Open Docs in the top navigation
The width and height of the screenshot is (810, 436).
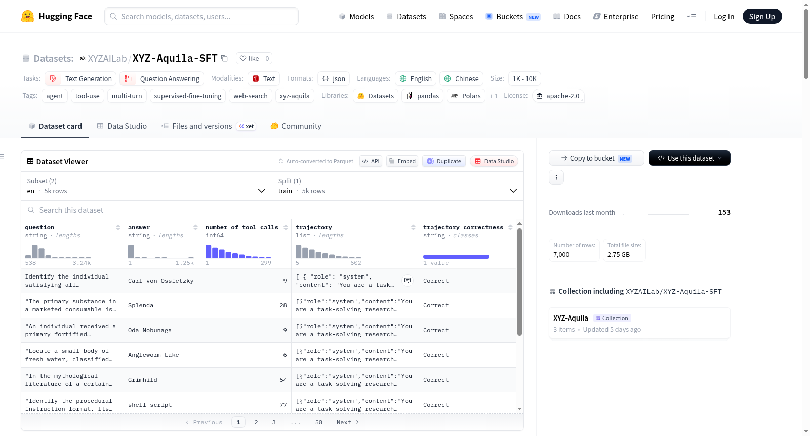tap(567, 16)
